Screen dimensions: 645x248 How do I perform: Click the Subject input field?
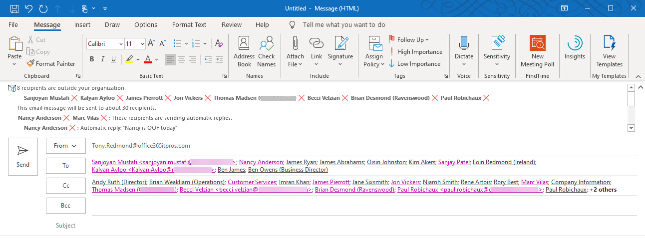[x=364, y=226]
